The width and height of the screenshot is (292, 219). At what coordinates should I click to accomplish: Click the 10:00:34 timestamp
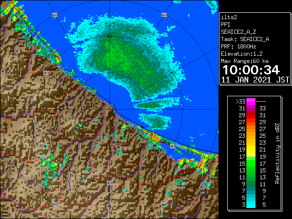click(x=251, y=70)
